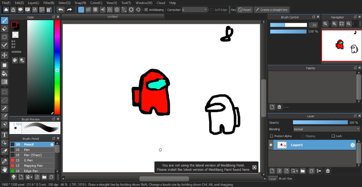Viewport: 362px width, 187px height.
Task: Toggle the vanishing point snap
Action: tap(103, 10)
